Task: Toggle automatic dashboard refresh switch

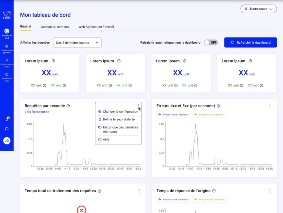Action: 211,43
